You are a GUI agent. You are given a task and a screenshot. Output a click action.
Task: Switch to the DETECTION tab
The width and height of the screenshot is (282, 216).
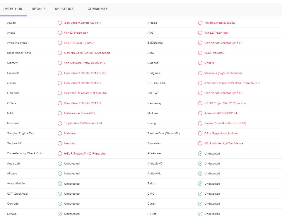click(13, 9)
